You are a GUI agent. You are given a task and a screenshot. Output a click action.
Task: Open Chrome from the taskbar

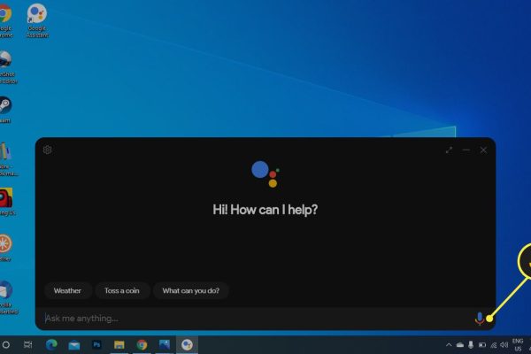click(x=142, y=344)
